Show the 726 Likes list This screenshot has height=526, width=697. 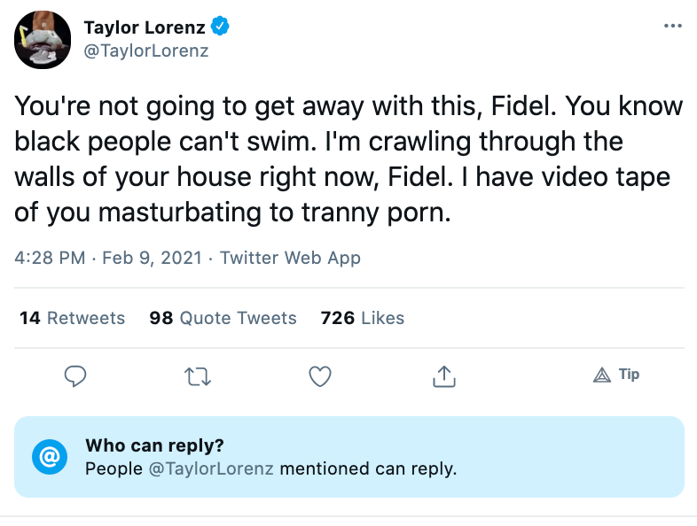[x=363, y=318]
